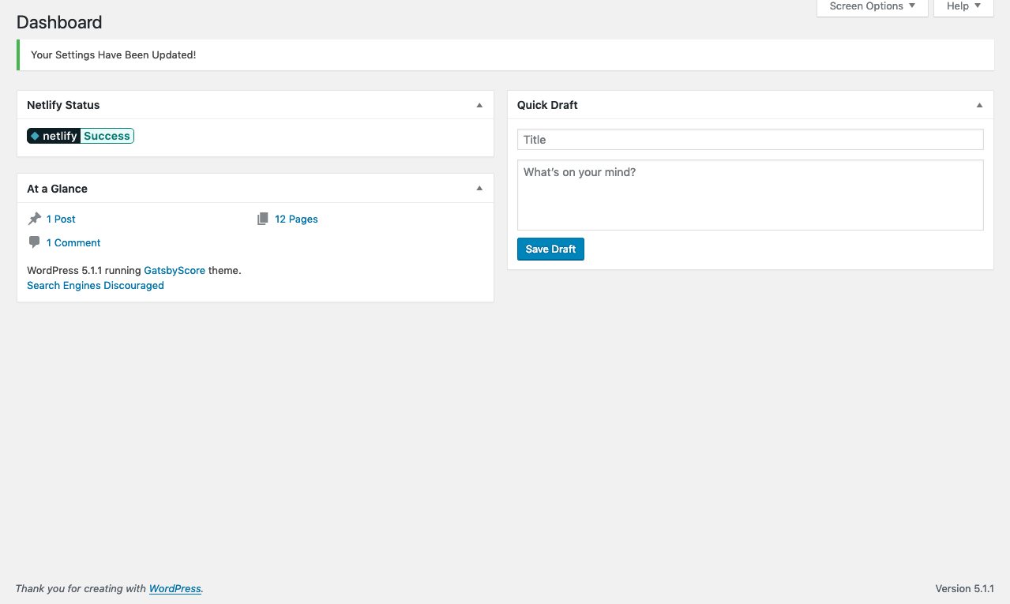Open the Screen Options dropdown

[x=872, y=7]
